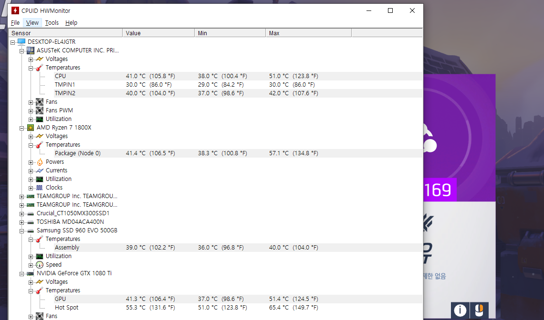Click the AMD Ryzen 7 1800X CPU icon
Screen dimensions: 544x320
[31, 128]
